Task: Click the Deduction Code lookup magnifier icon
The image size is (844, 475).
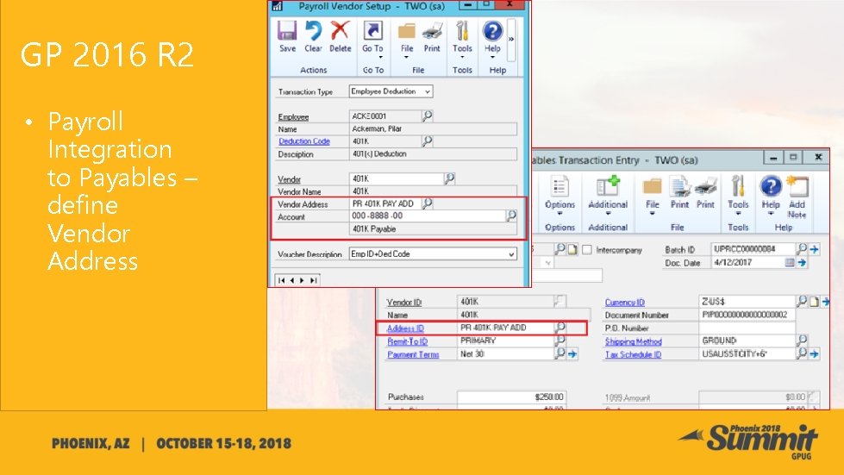Action: [427, 141]
